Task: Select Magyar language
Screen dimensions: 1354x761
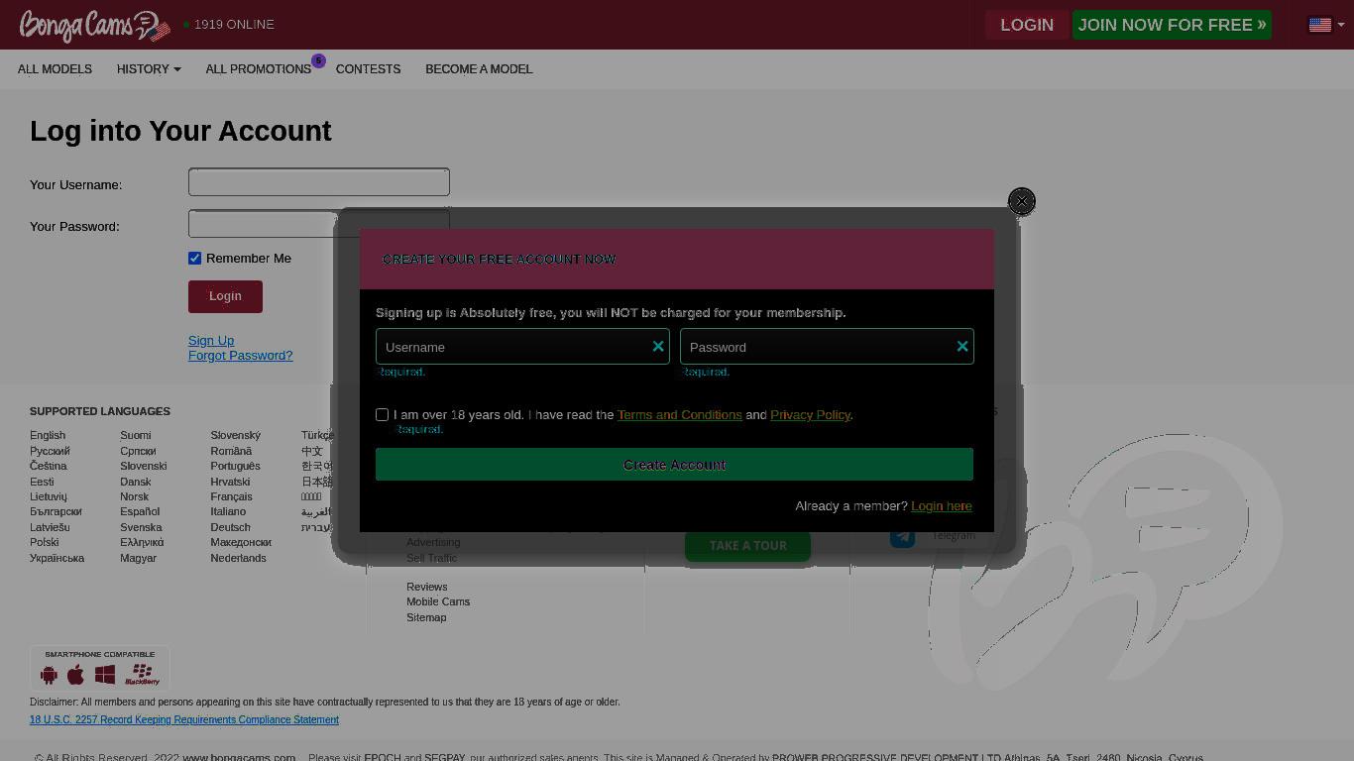Action: tap(138, 558)
